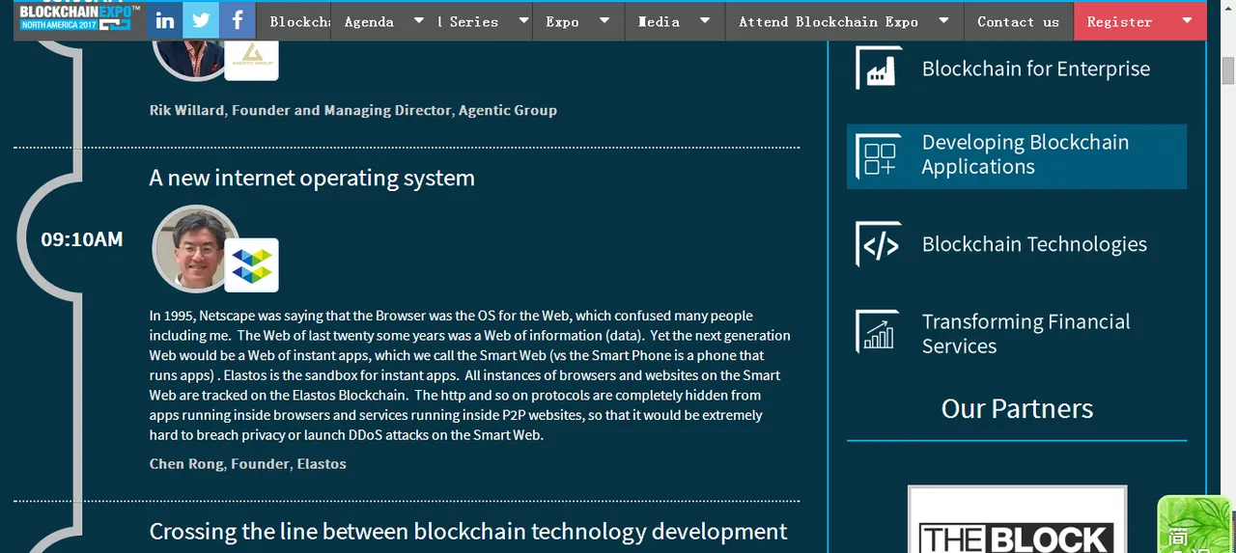Click the green leaf floating widget

[1195, 524]
